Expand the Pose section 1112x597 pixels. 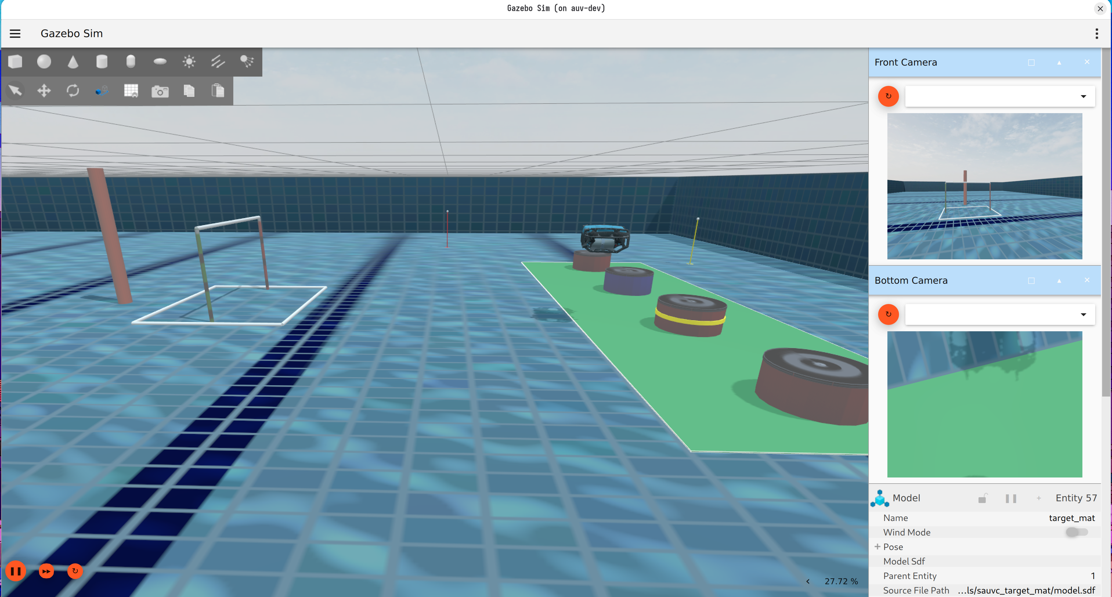878,547
